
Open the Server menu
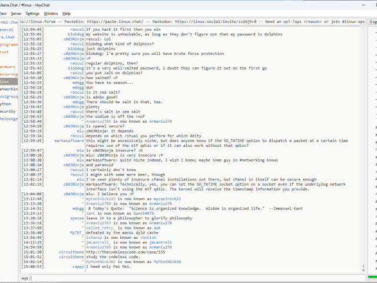(16, 13)
